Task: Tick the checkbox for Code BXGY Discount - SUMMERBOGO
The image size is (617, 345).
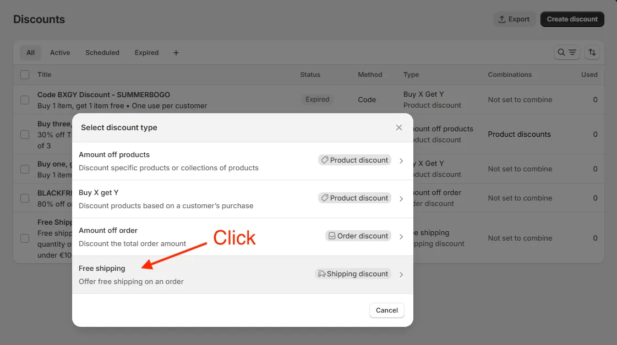Action: (24, 99)
